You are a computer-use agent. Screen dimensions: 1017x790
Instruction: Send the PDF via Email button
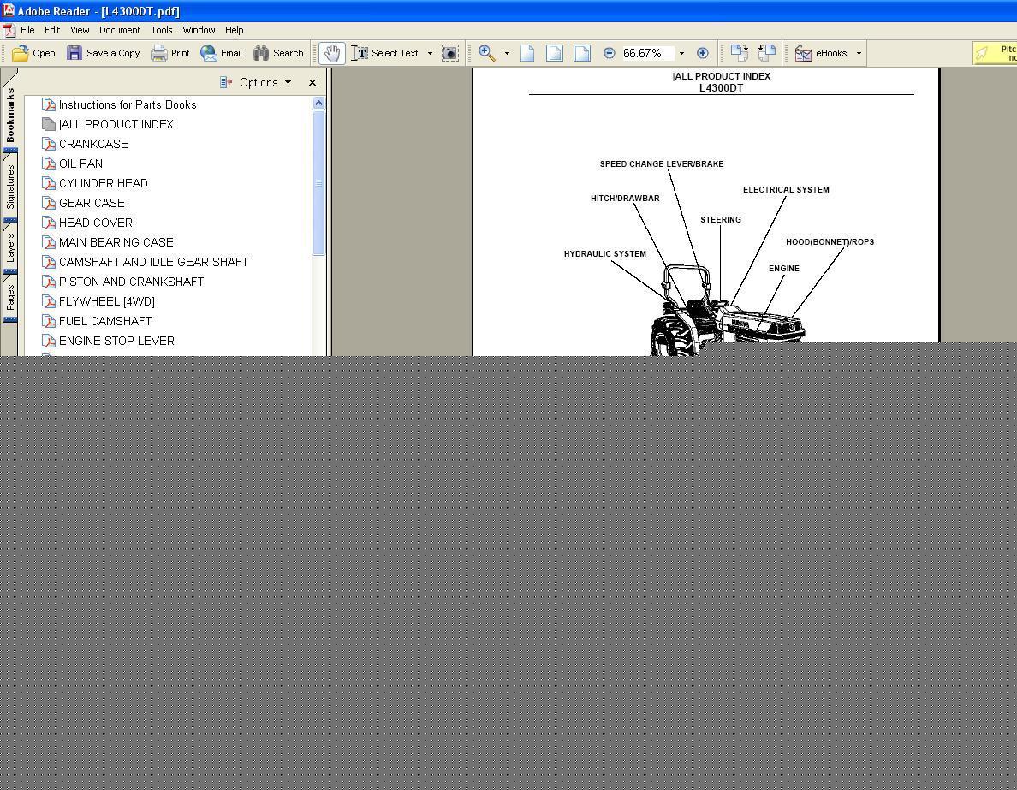coord(221,53)
